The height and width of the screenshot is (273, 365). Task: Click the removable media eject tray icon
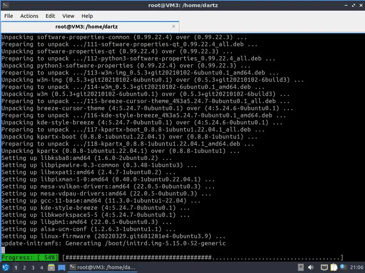point(301,267)
